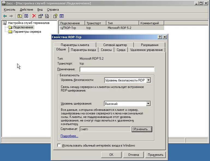Click the Комментарий column header
The height and width of the screenshot is (161, 210).
pos(151,23)
